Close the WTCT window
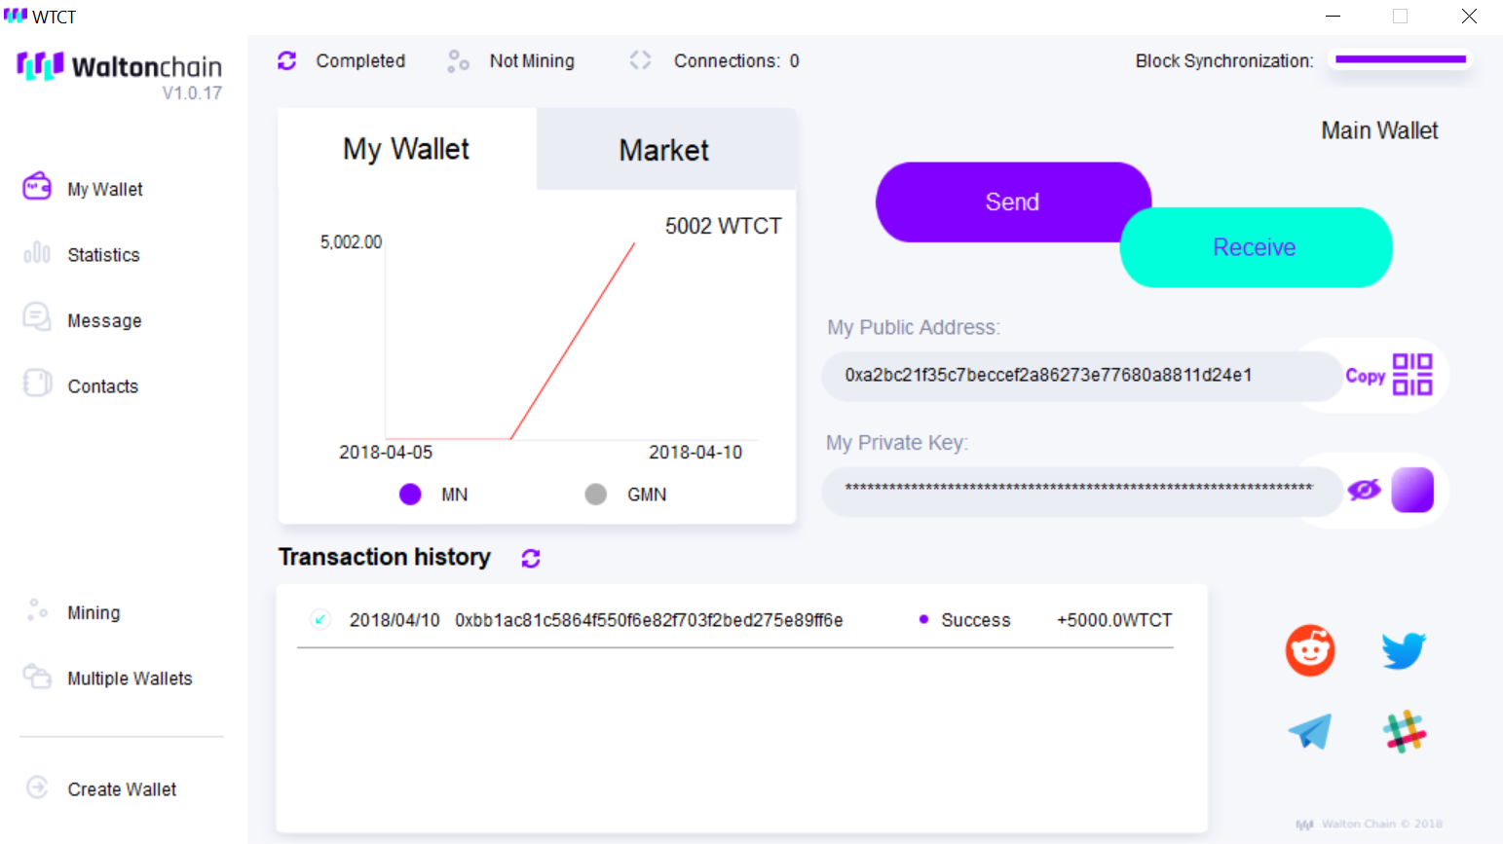 click(1469, 16)
